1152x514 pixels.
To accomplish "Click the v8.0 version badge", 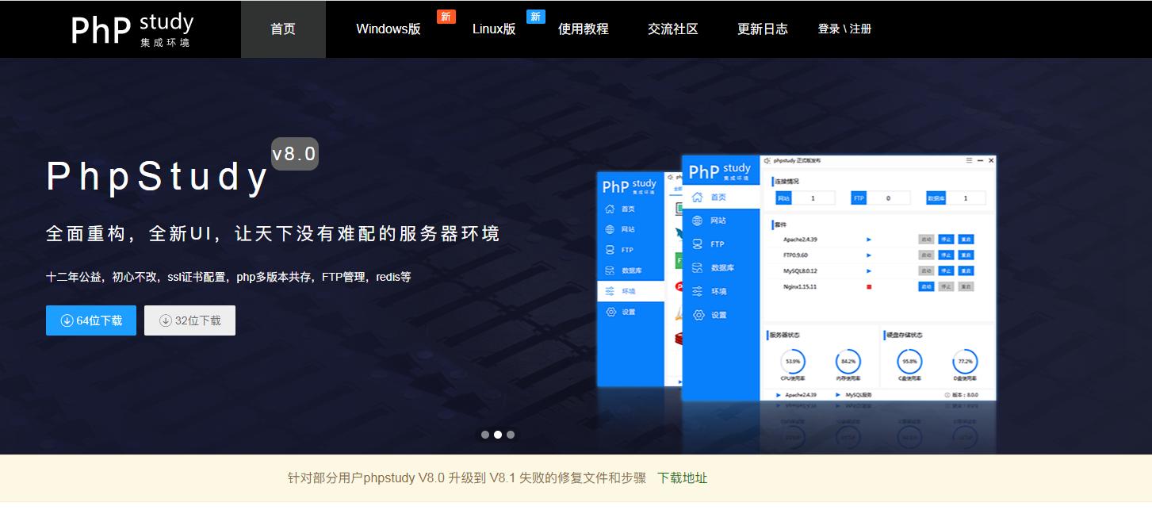I will click(x=295, y=154).
